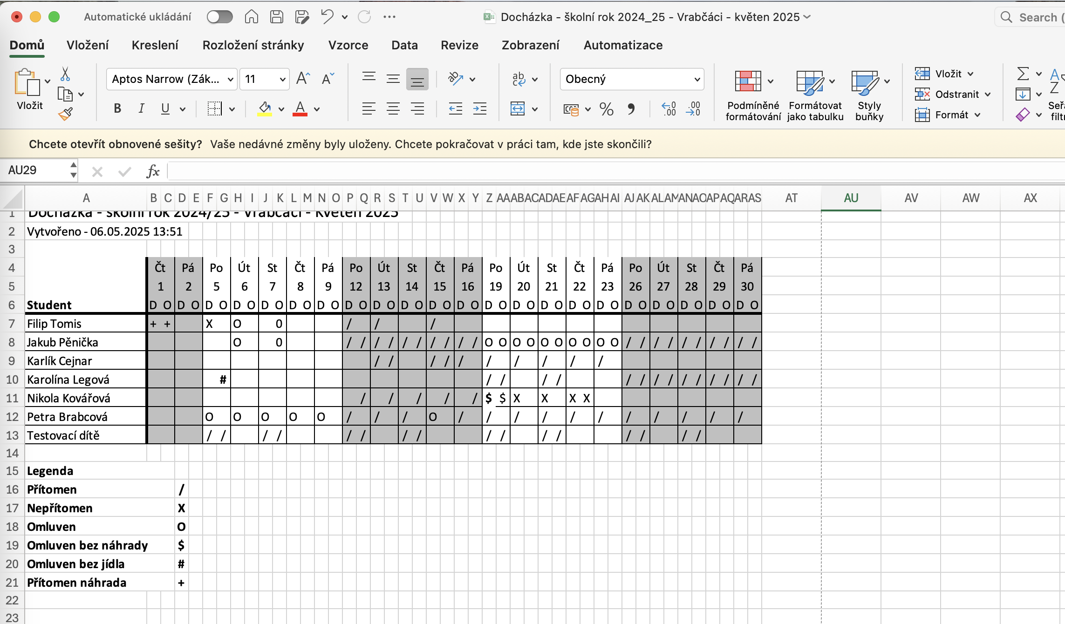Click the Center text alignment icon
The image size is (1065, 624).
[393, 109]
